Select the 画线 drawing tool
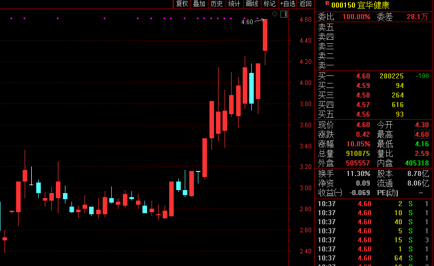Screen dimensions: 434x266 [252, 4]
